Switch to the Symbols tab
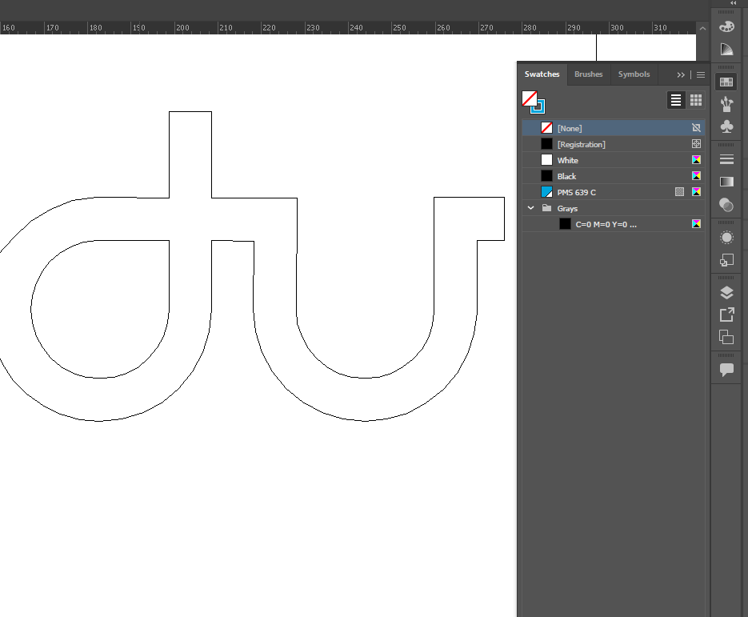 click(x=634, y=74)
